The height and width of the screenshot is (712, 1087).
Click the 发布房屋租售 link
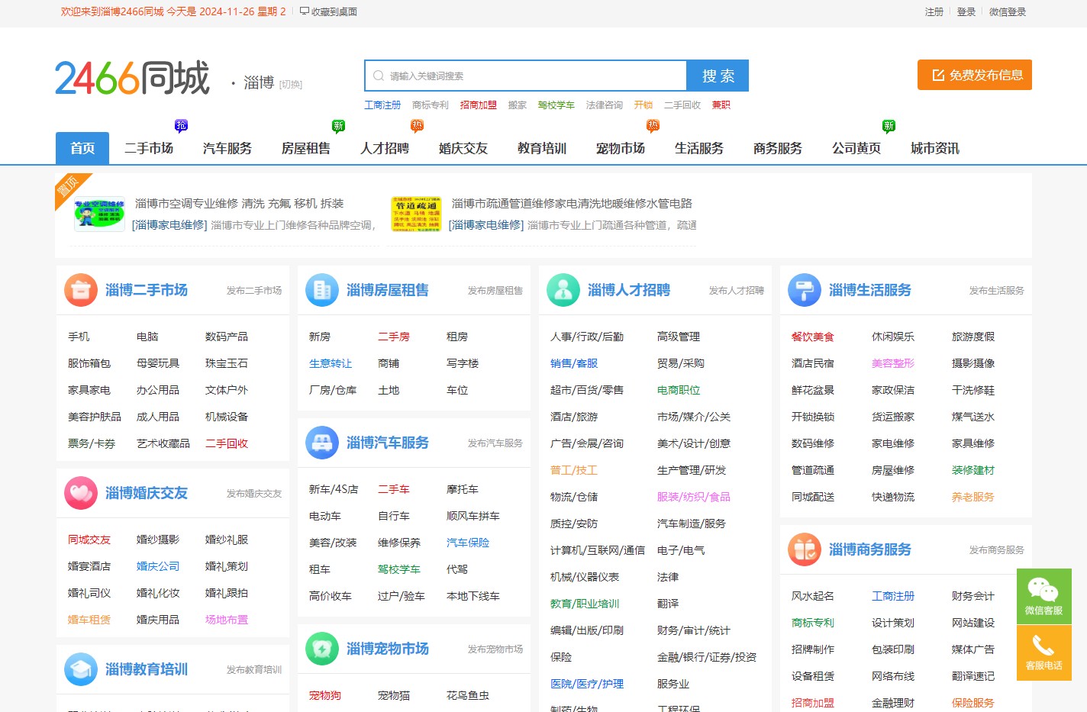pos(495,290)
